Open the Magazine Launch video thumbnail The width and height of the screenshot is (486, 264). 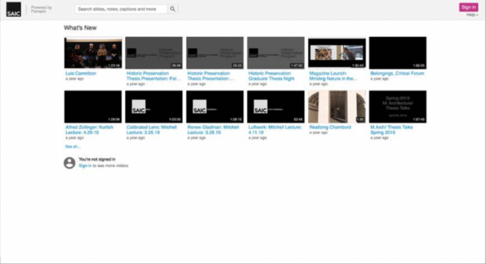[337, 53]
